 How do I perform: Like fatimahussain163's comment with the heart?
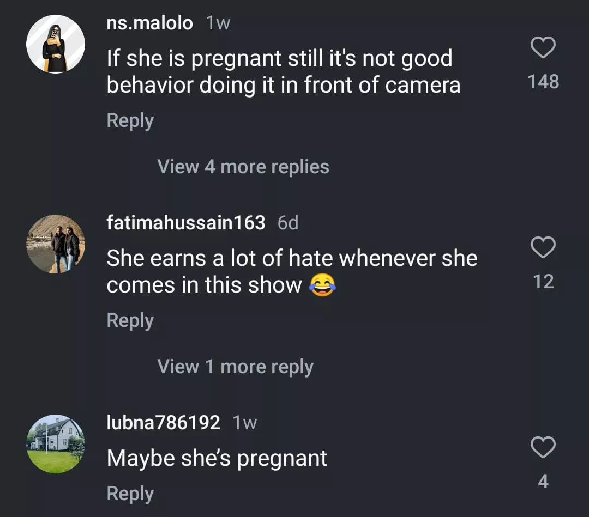click(x=543, y=248)
